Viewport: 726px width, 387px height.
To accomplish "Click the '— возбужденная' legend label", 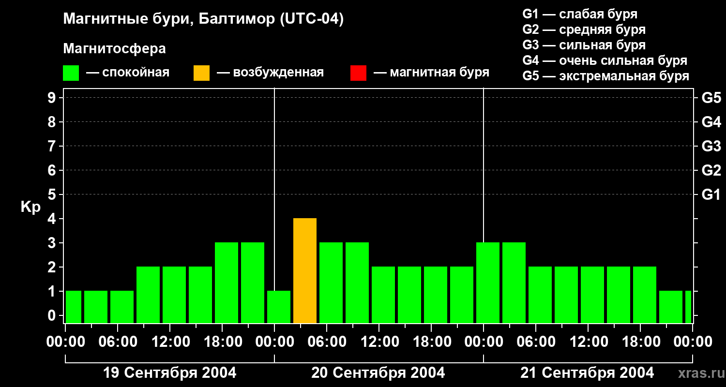I will pyautogui.click(x=270, y=73).
